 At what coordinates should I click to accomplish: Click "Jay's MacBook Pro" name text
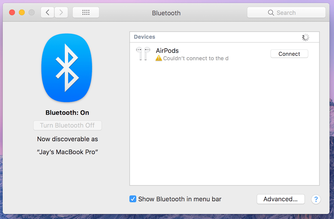(67, 152)
